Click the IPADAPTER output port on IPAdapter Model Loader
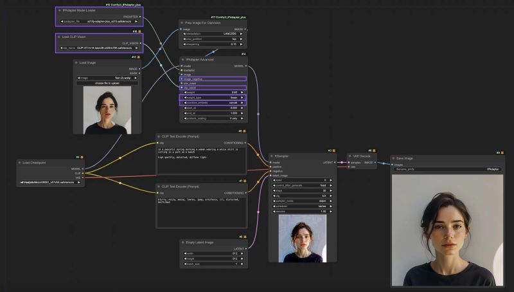 click(140, 17)
